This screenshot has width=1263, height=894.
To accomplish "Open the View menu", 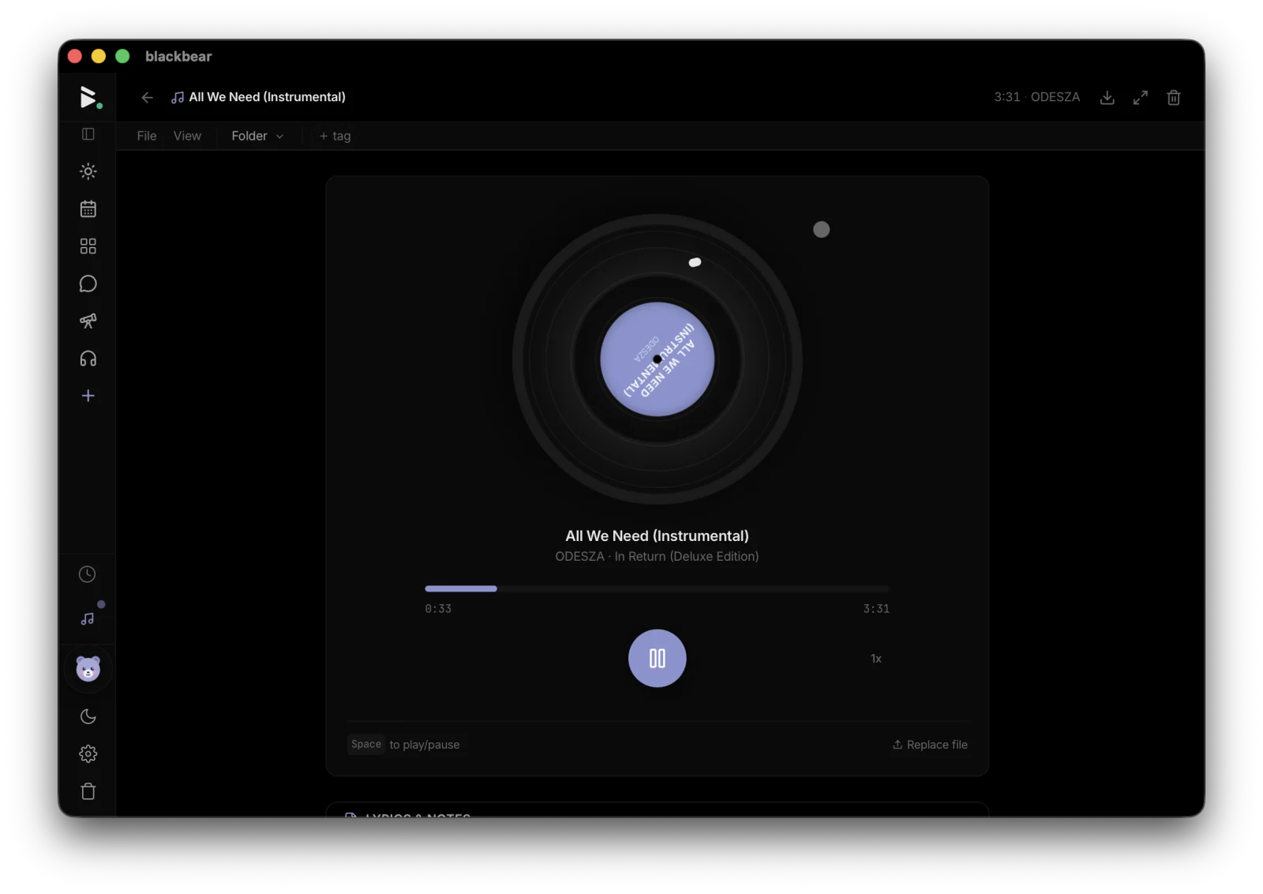I will click(x=187, y=136).
